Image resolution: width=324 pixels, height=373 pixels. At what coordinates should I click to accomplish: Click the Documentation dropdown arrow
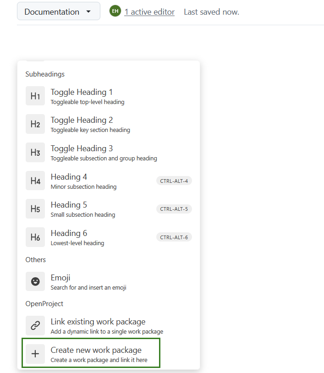pyautogui.click(x=88, y=11)
